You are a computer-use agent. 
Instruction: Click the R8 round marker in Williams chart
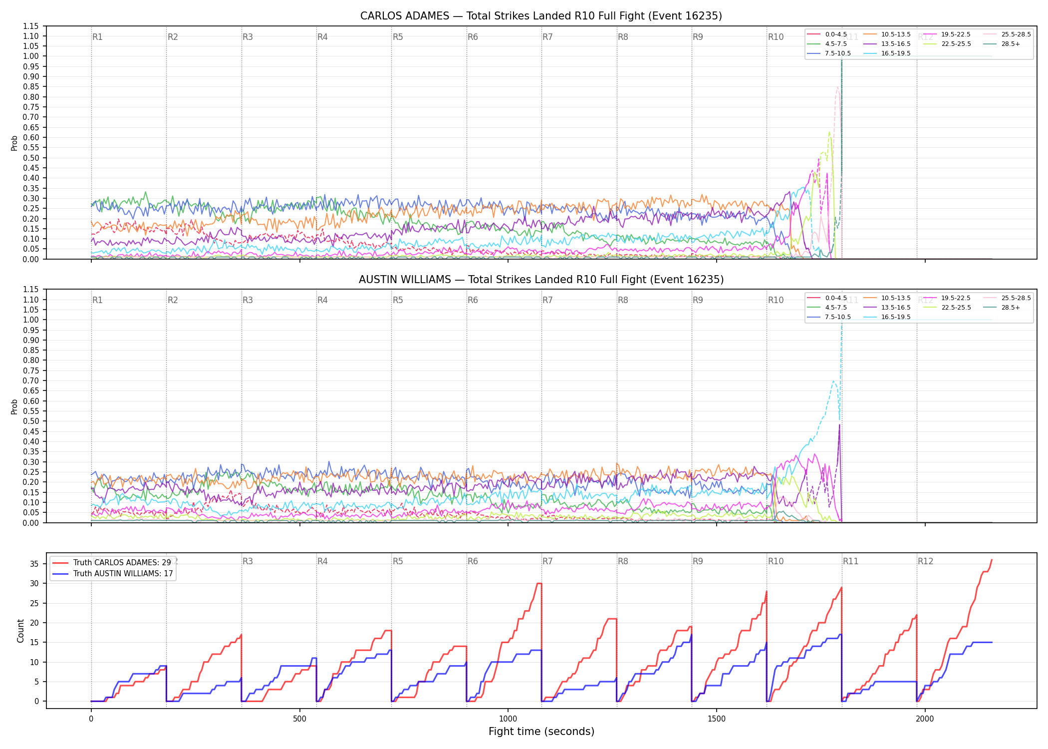coord(623,300)
